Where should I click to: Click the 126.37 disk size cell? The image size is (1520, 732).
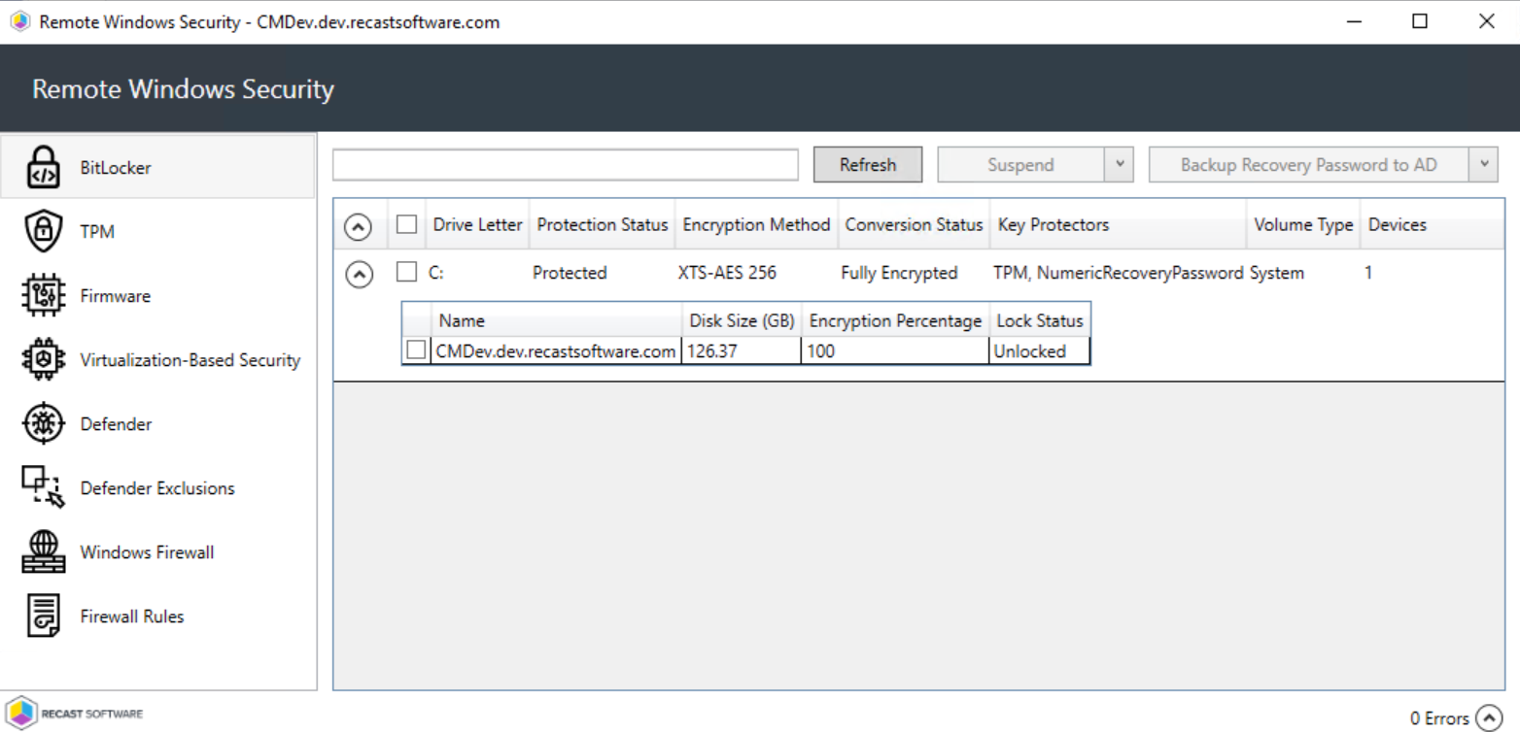pyautogui.click(x=743, y=351)
